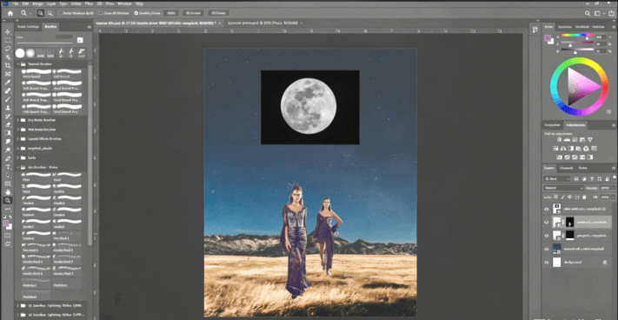Click the foreground color swatch in Color panel
The height and width of the screenshot is (320, 618).
click(x=548, y=38)
